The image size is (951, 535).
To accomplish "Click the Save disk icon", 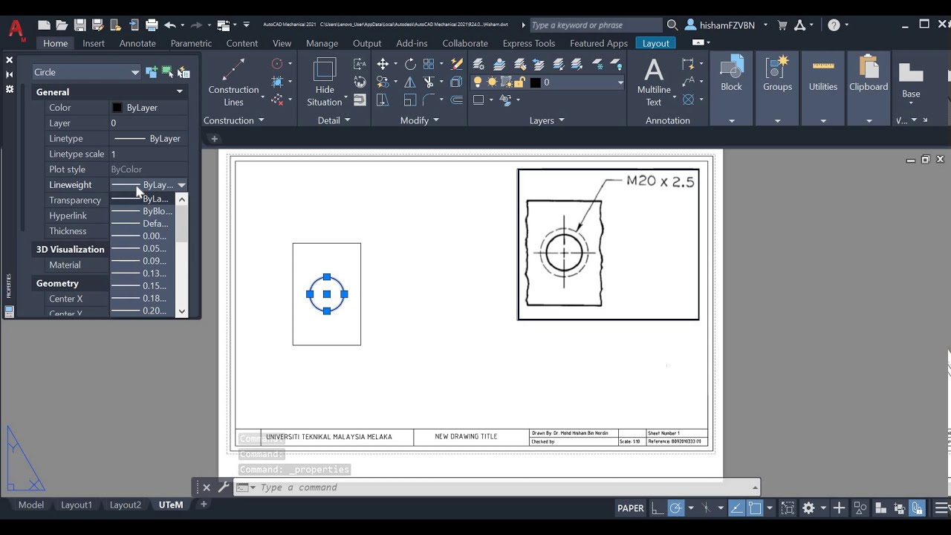I will (80, 25).
